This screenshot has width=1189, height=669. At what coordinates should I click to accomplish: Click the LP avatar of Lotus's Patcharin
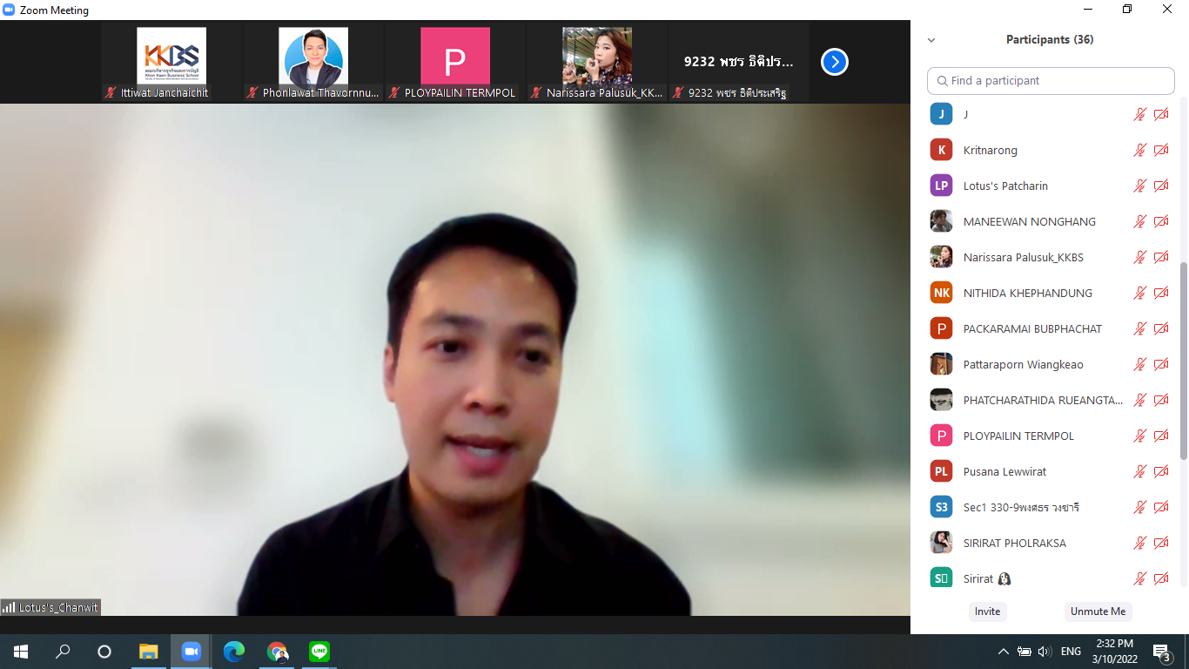point(941,186)
